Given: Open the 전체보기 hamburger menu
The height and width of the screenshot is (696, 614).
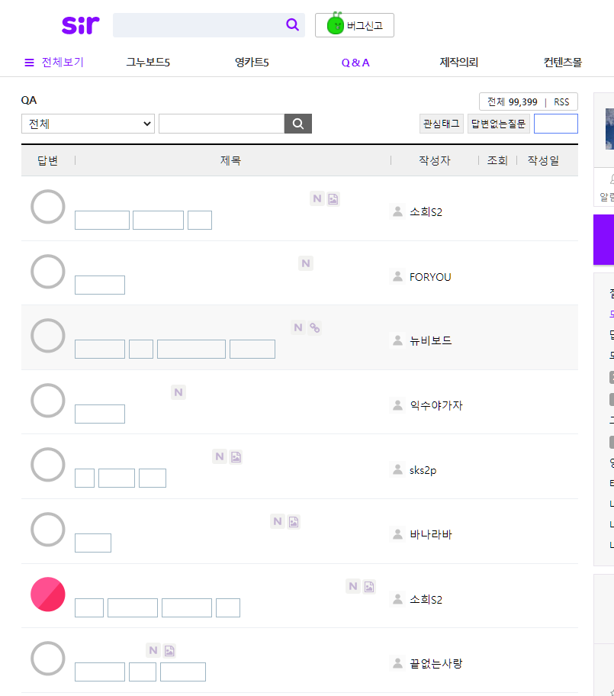Looking at the screenshot, I should (x=54, y=62).
